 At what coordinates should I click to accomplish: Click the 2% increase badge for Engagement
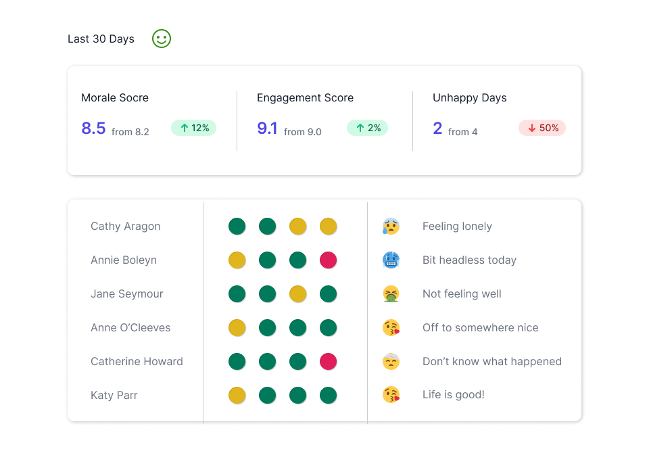coord(368,128)
